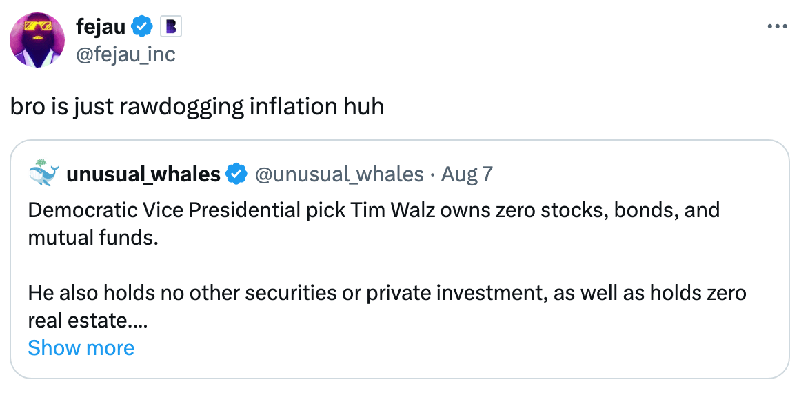Expand the quoted tweet with Show more

click(81, 347)
